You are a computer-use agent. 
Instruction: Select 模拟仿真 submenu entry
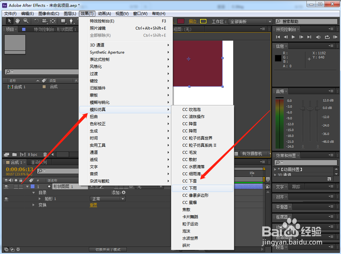coord(125,109)
